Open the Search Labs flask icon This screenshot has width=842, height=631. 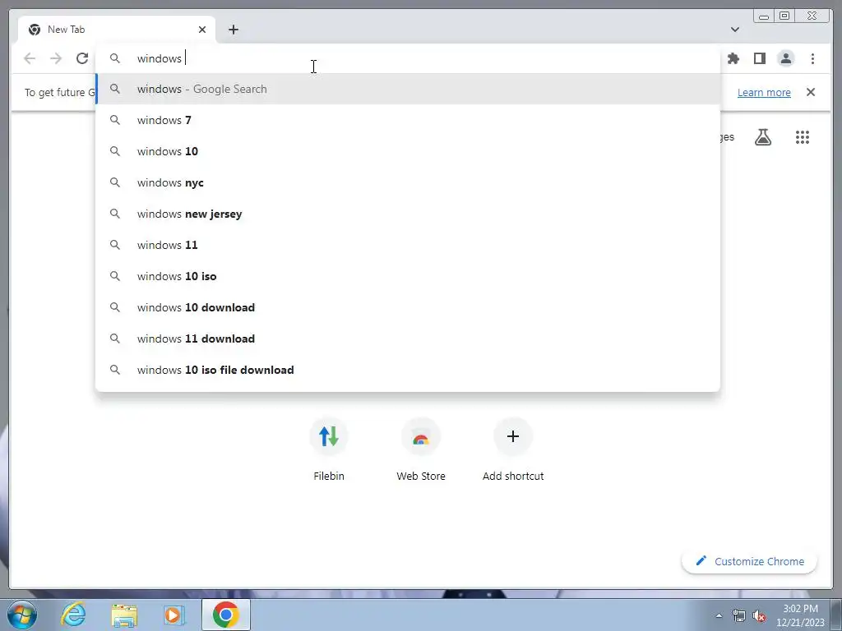[x=762, y=137]
